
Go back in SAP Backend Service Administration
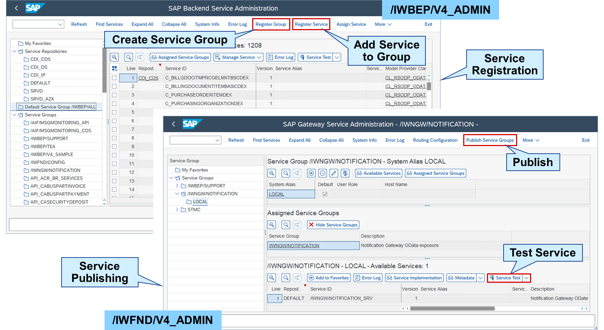(16, 8)
